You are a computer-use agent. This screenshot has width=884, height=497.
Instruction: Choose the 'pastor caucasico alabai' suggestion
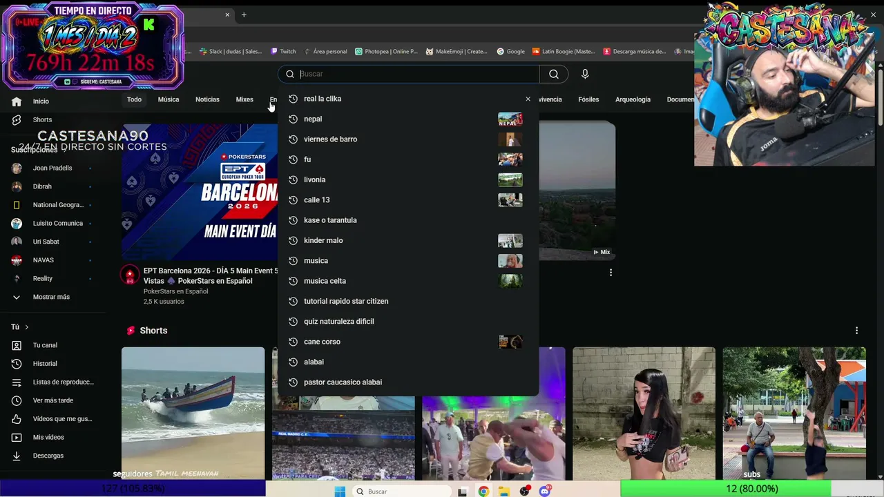tap(408, 382)
